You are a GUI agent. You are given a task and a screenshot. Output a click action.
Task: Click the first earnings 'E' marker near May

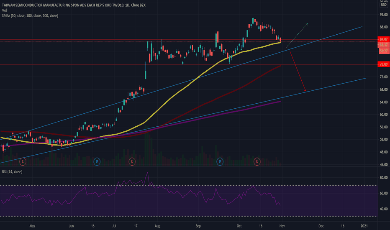pos(23,161)
